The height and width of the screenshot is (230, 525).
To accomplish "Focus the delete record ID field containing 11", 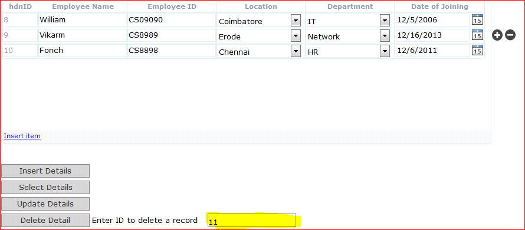I will (x=251, y=221).
